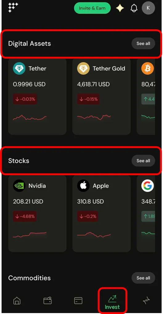See all Commodities

click(143, 278)
